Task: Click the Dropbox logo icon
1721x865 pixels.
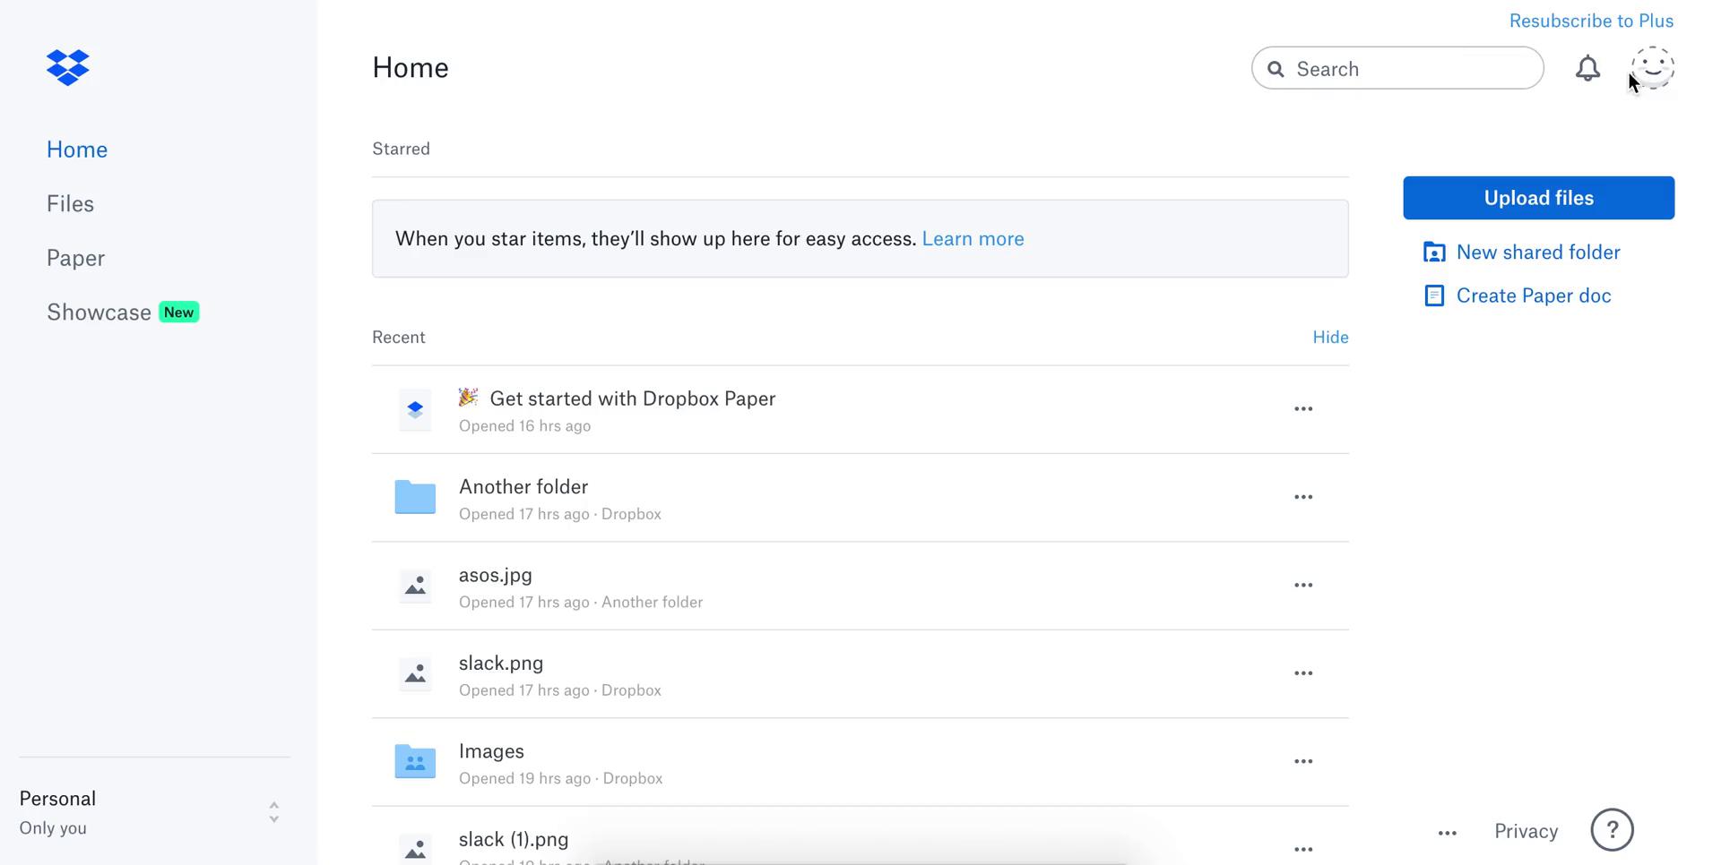Action: click(68, 68)
